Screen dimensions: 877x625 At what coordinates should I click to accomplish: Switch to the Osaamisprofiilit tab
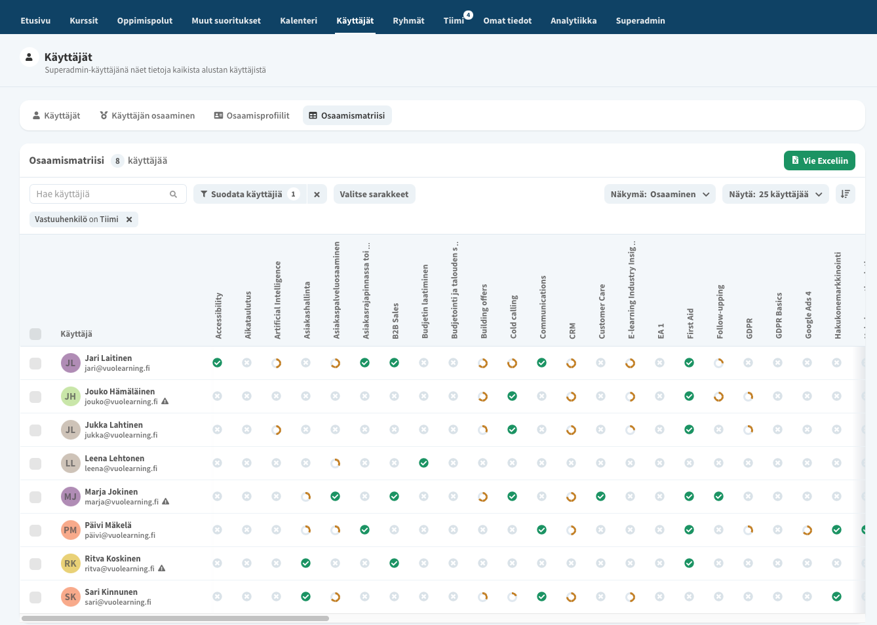point(252,116)
